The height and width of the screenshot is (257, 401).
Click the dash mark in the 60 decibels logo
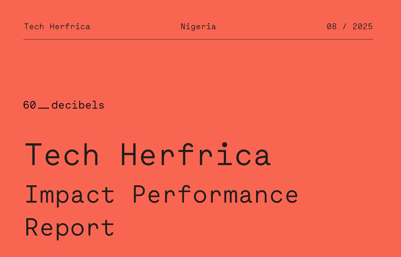(x=44, y=107)
